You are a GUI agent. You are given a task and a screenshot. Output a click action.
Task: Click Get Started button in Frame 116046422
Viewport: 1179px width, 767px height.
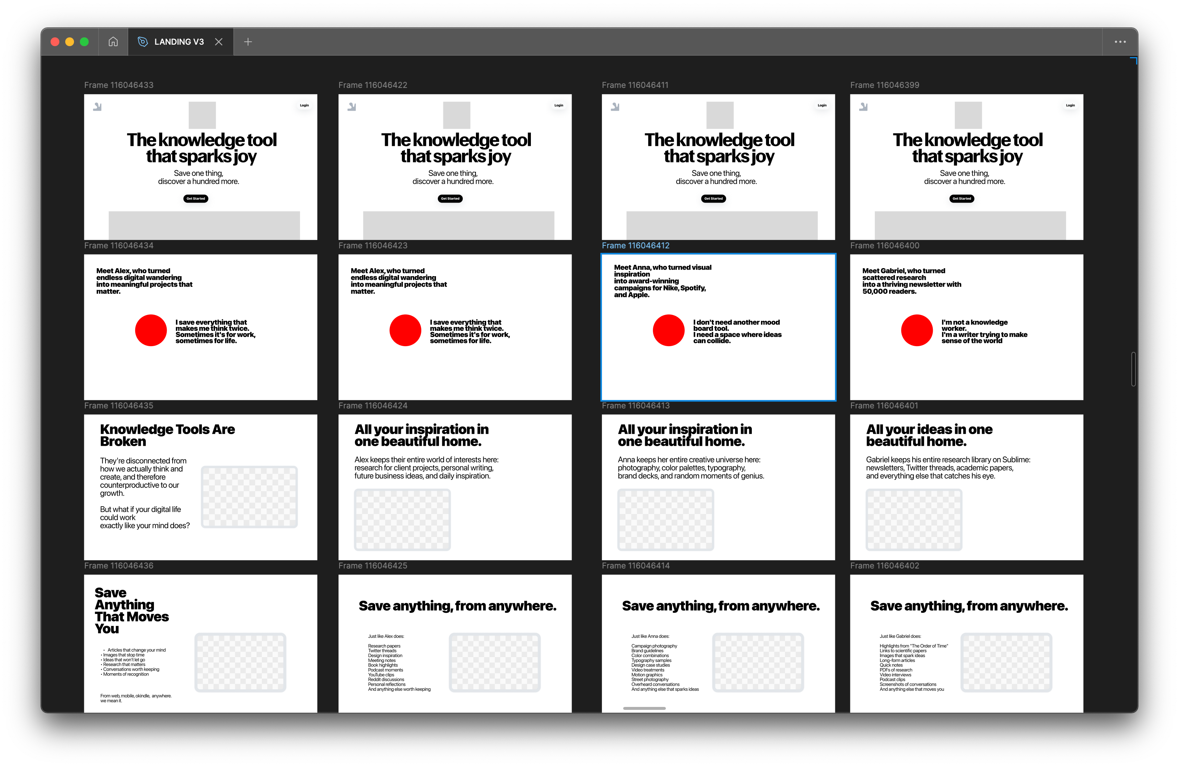click(x=450, y=199)
